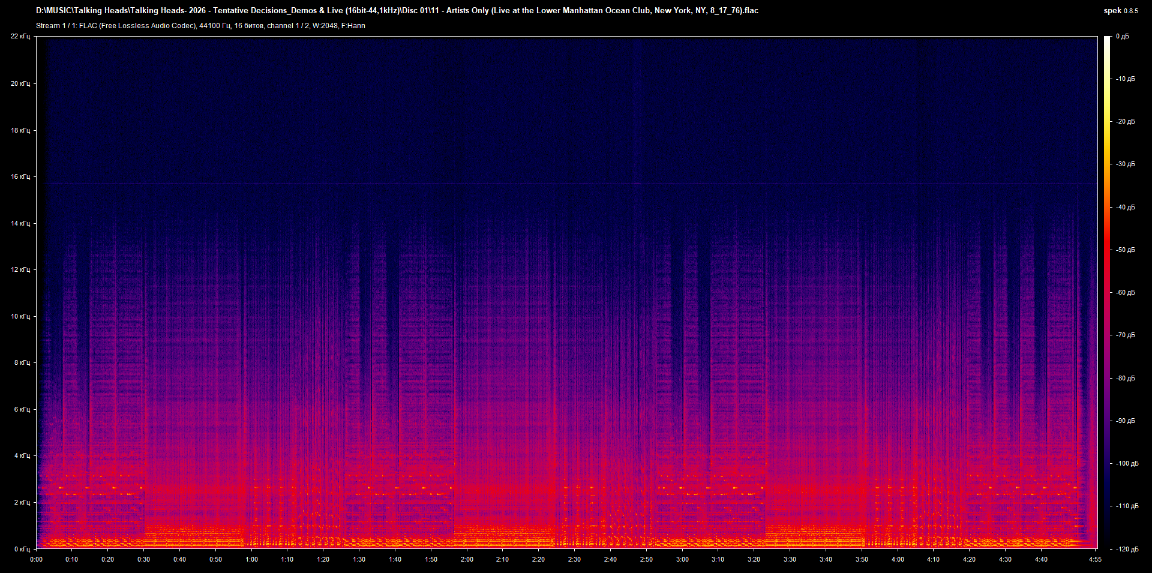1152x573 pixels.
Task: Click the "F:Hann" window function label
Action: (353, 26)
